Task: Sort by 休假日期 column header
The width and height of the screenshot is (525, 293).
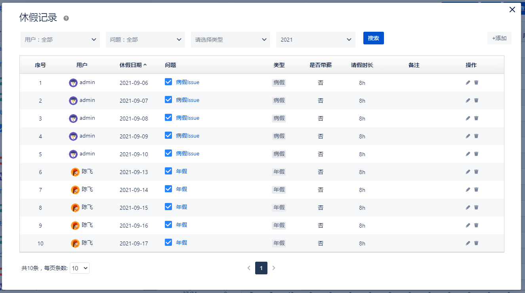Action: point(133,65)
